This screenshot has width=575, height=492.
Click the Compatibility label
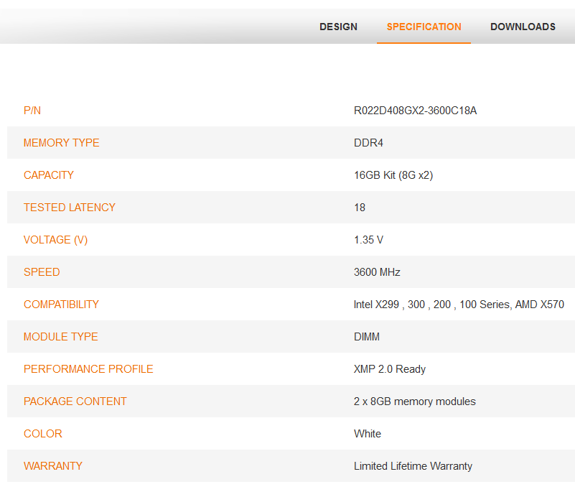(x=61, y=305)
